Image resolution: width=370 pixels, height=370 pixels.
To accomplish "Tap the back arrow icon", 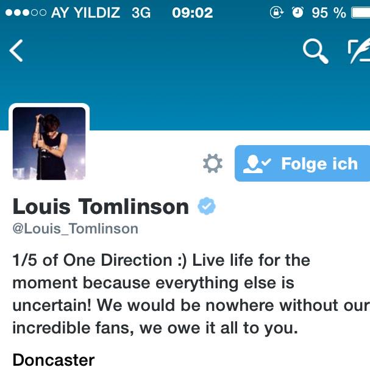I will [x=16, y=51].
